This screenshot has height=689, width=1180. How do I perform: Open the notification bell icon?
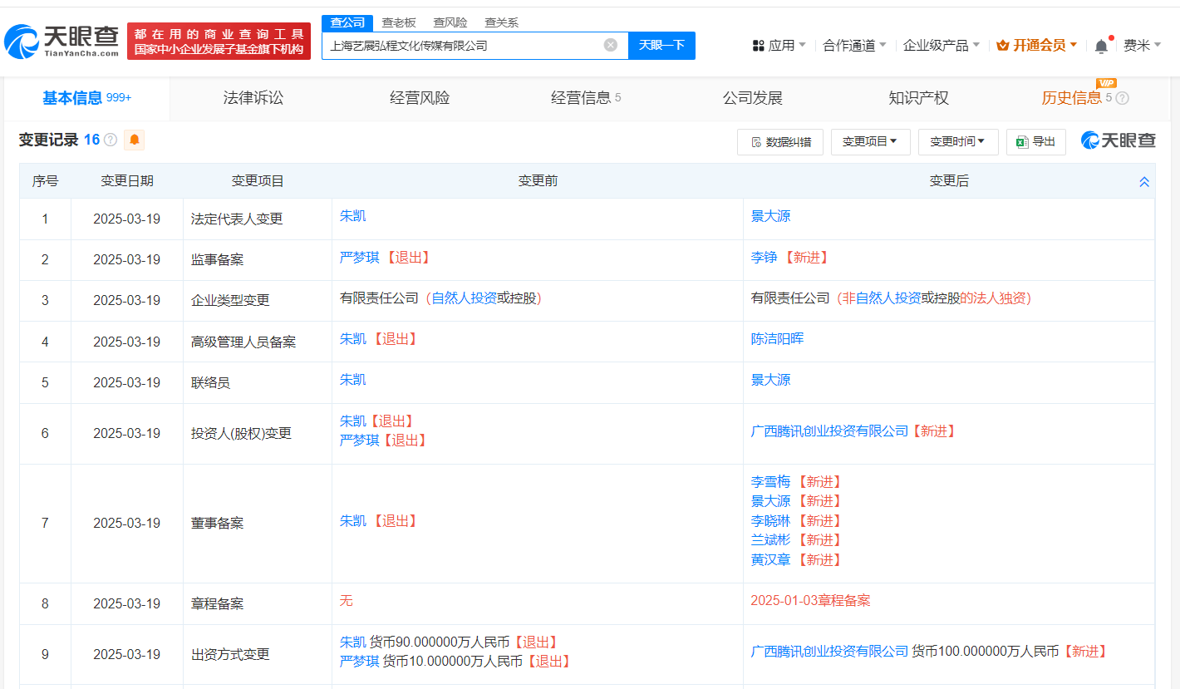1101,46
